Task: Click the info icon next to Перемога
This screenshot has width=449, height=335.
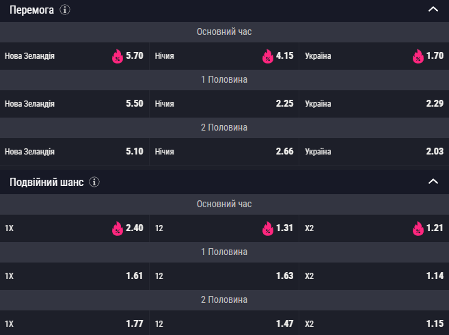Action: pos(65,10)
